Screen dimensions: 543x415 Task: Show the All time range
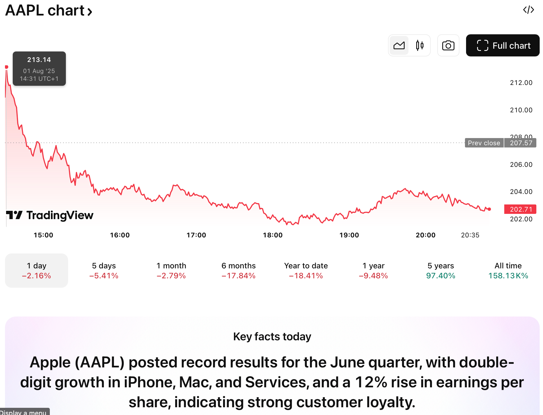tap(508, 270)
